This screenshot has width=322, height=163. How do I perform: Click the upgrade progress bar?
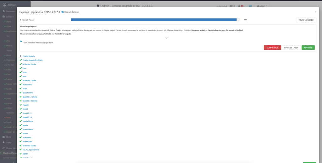[155, 20]
